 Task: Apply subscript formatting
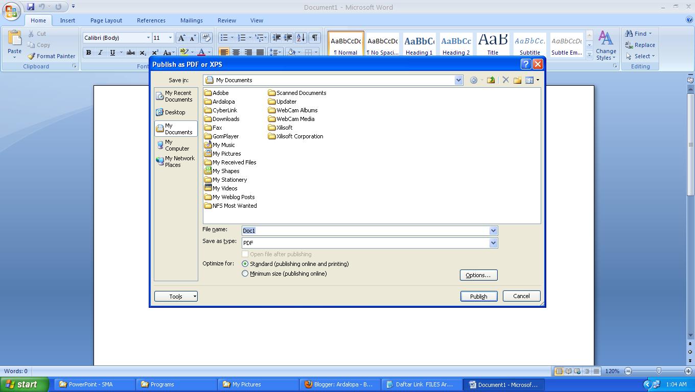coord(143,53)
